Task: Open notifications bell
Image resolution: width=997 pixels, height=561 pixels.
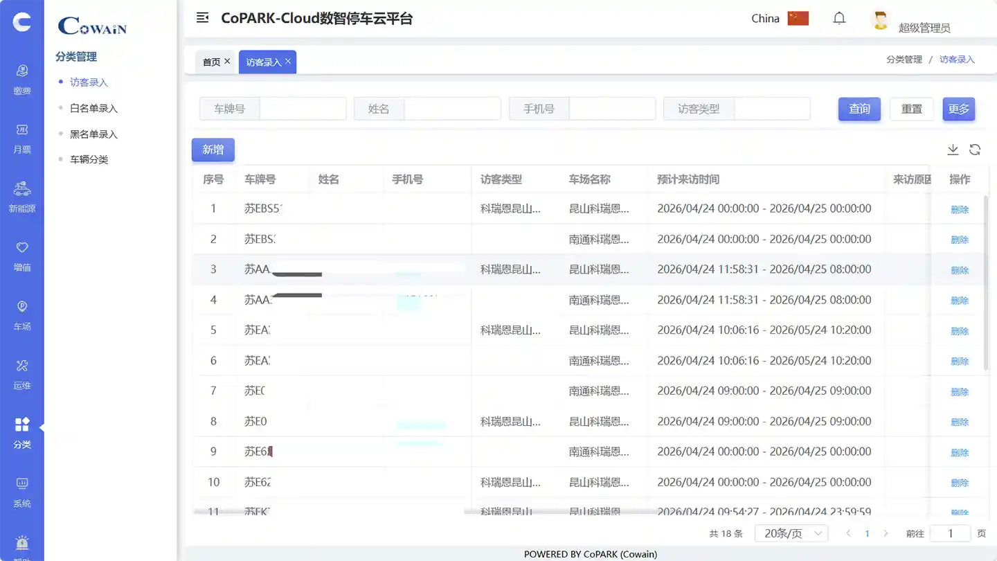Action: coord(839,19)
